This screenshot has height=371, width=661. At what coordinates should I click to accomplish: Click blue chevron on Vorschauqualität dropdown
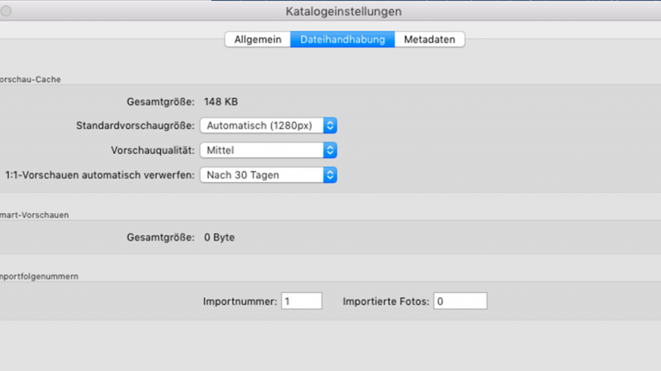click(330, 150)
